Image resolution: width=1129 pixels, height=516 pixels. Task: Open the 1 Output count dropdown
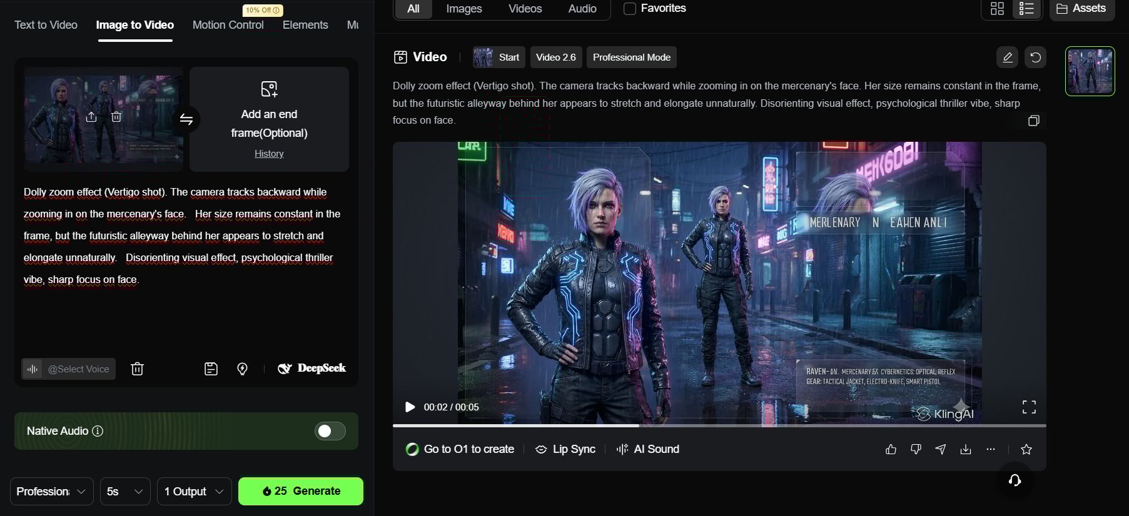(x=195, y=492)
